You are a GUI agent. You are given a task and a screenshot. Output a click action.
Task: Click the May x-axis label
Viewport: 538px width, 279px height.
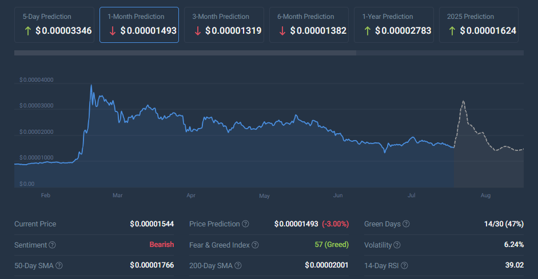click(x=264, y=196)
